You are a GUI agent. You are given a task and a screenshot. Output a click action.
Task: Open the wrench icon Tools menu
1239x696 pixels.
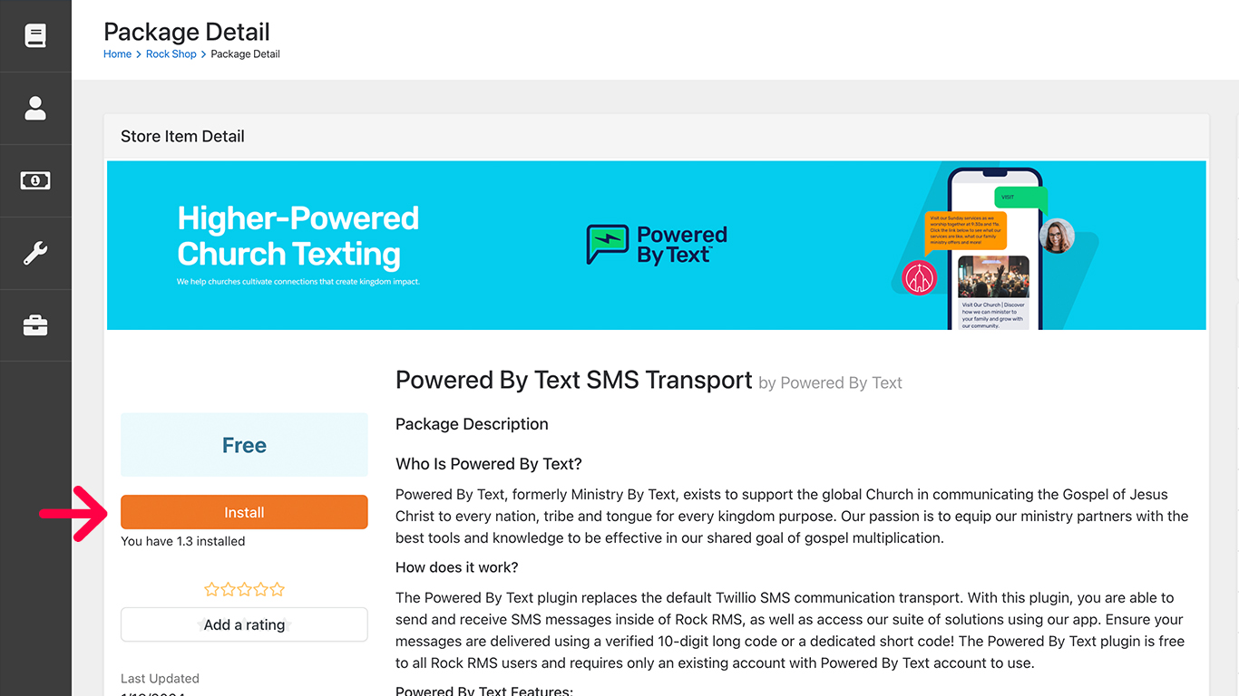pos(35,254)
